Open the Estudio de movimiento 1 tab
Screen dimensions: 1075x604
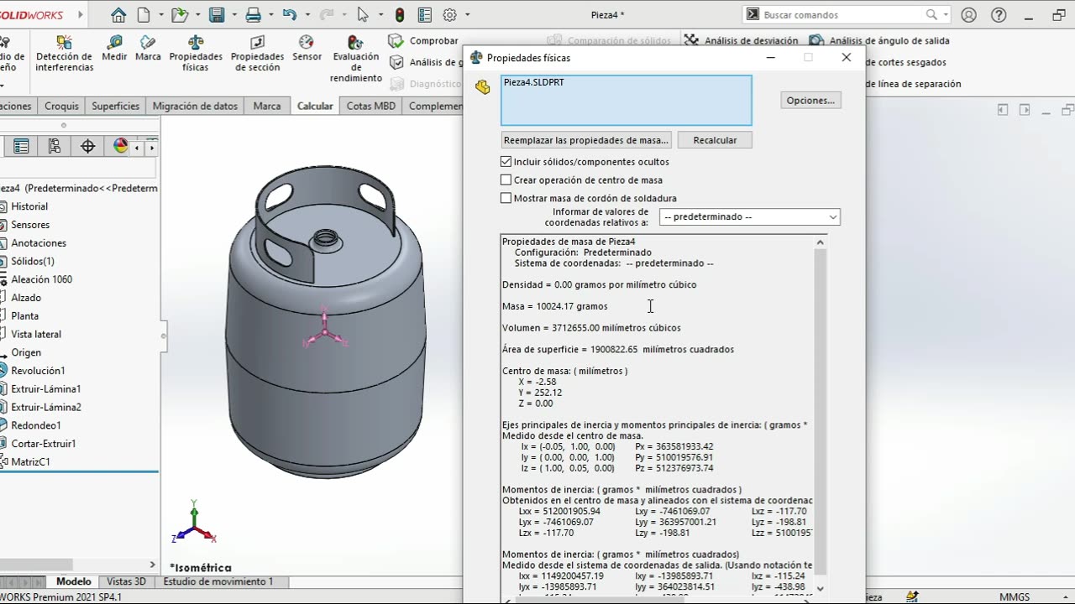coord(218,581)
